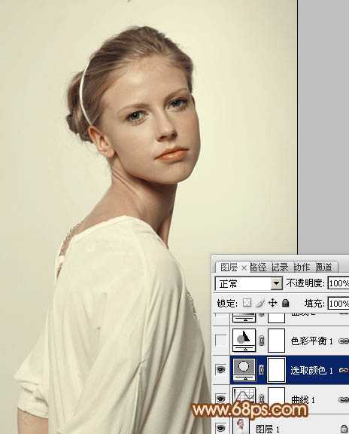The height and width of the screenshot is (434, 349).
Task: Click the 不透明度 label
Action: coord(305,283)
